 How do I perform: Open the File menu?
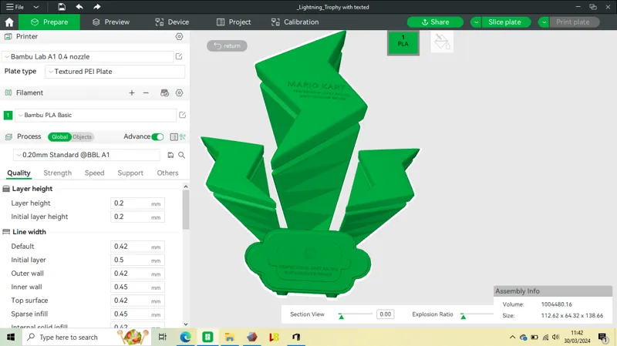[x=15, y=7]
